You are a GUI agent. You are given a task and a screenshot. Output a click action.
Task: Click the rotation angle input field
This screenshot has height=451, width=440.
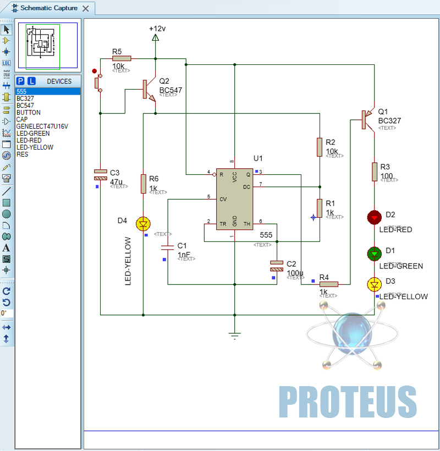tap(7, 313)
